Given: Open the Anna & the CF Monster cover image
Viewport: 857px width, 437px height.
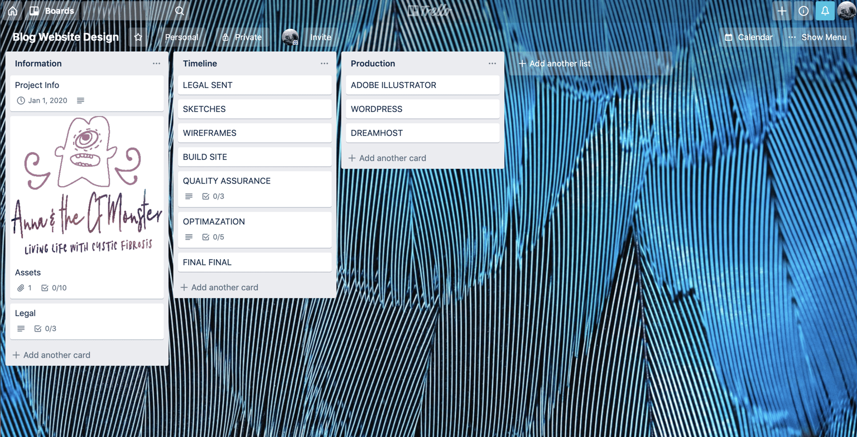Looking at the screenshot, I should pyautogui.click(x=87, y=188).
